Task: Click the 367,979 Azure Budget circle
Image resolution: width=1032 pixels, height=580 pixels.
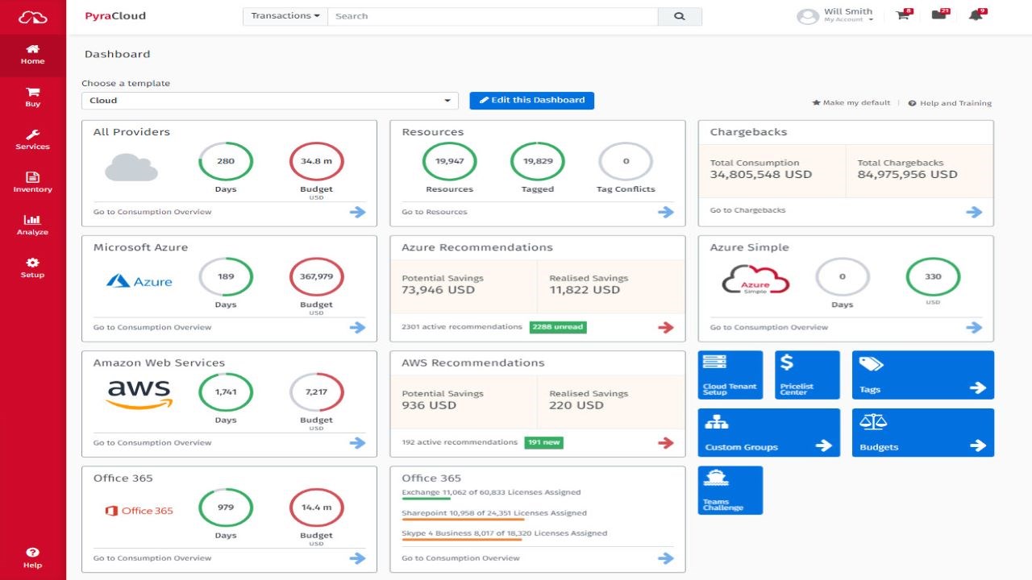Action: 316,276
